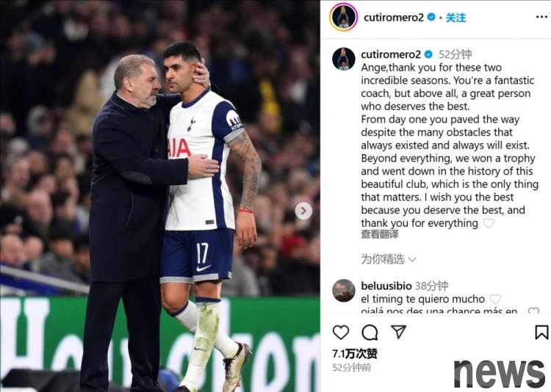The height and width of the screenshot is (392, 551).
Task: Open the beluusibio commenter profile
Action: [x=386, y=286]
